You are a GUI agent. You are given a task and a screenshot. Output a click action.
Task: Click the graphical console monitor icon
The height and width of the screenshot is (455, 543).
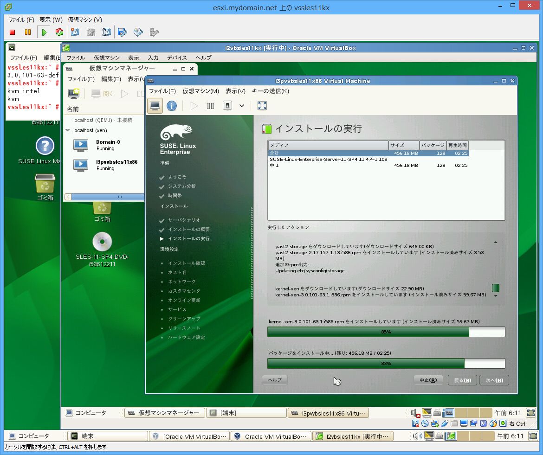coord(155,106)
